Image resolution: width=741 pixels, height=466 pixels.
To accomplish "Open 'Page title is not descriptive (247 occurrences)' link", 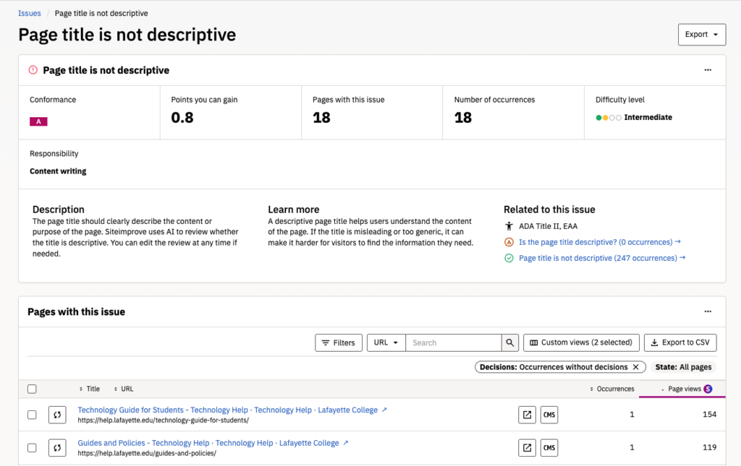I will coord(602,258).
